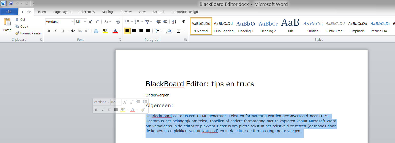This screenshot has width=395, height=143.
Task: Apply superscript formatting
Action: coord(87,31)
